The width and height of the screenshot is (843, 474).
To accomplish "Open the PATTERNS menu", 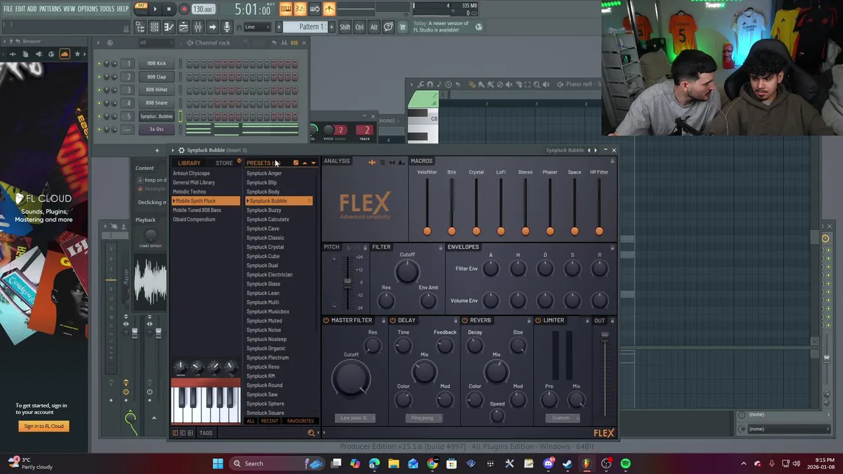I will (x=50, y=9).
